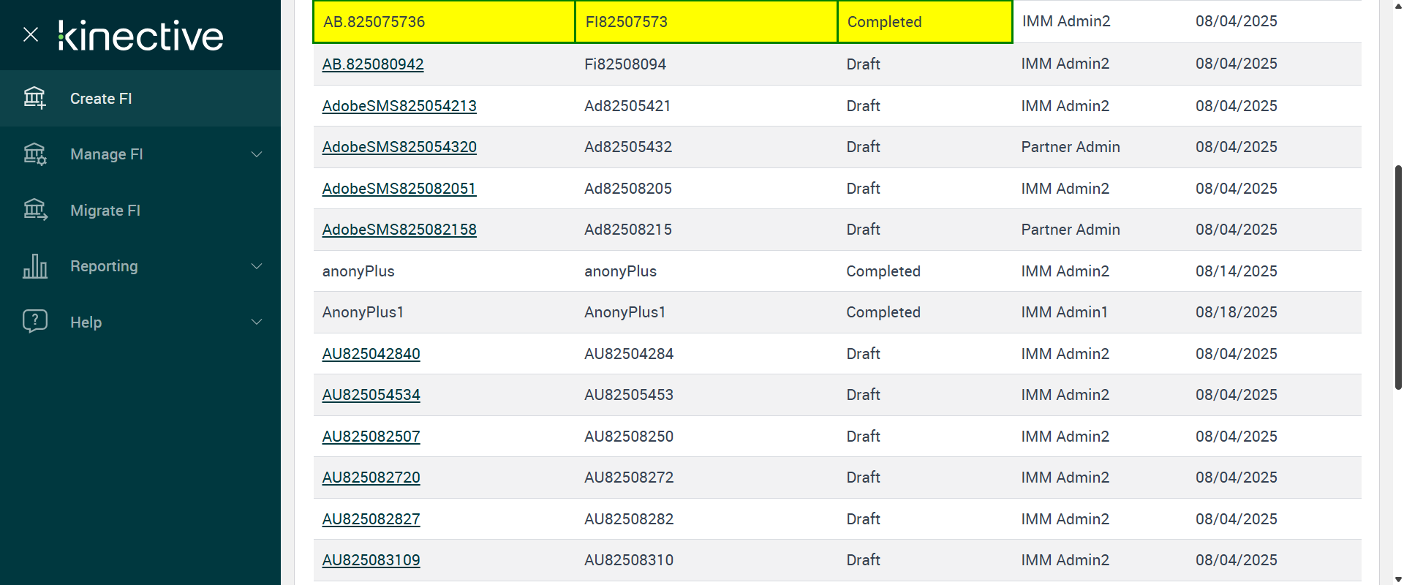Click the Create FI bank icon
Image resolution: width=1404 pixels, height=585 pixels.
[34, 98]
